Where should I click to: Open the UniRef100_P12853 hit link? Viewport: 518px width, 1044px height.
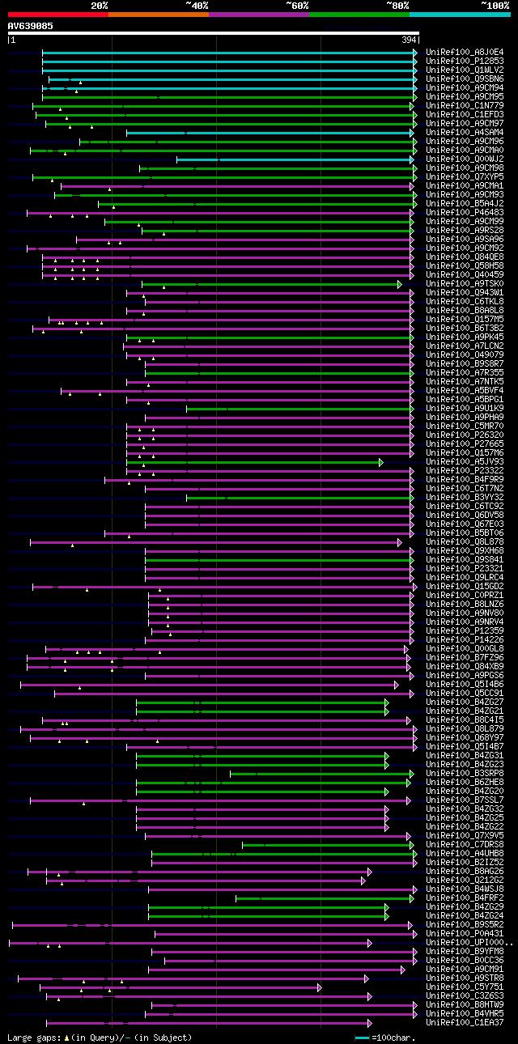(x=464, y=61)
